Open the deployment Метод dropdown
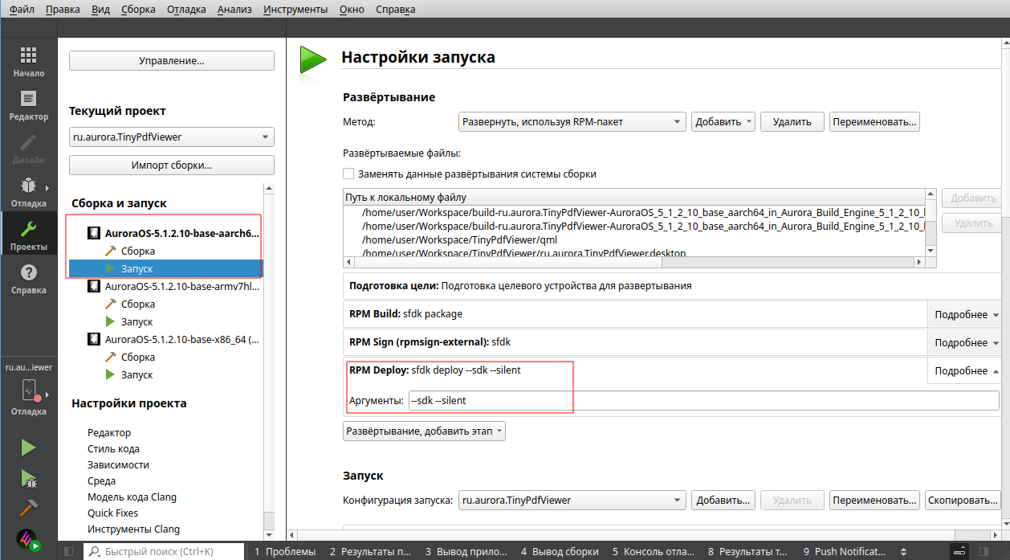 click(x=572, y=122)
